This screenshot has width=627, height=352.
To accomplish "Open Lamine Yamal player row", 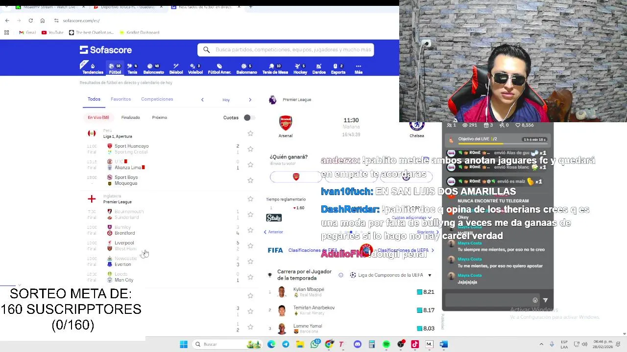I will coord(351,329).
